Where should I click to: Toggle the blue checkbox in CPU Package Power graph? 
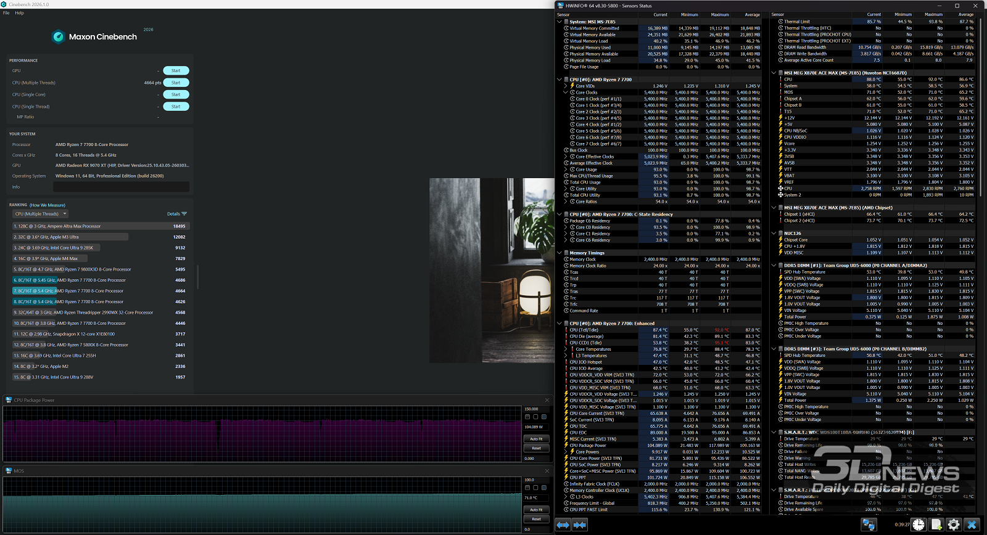click(x=543, y=417)
